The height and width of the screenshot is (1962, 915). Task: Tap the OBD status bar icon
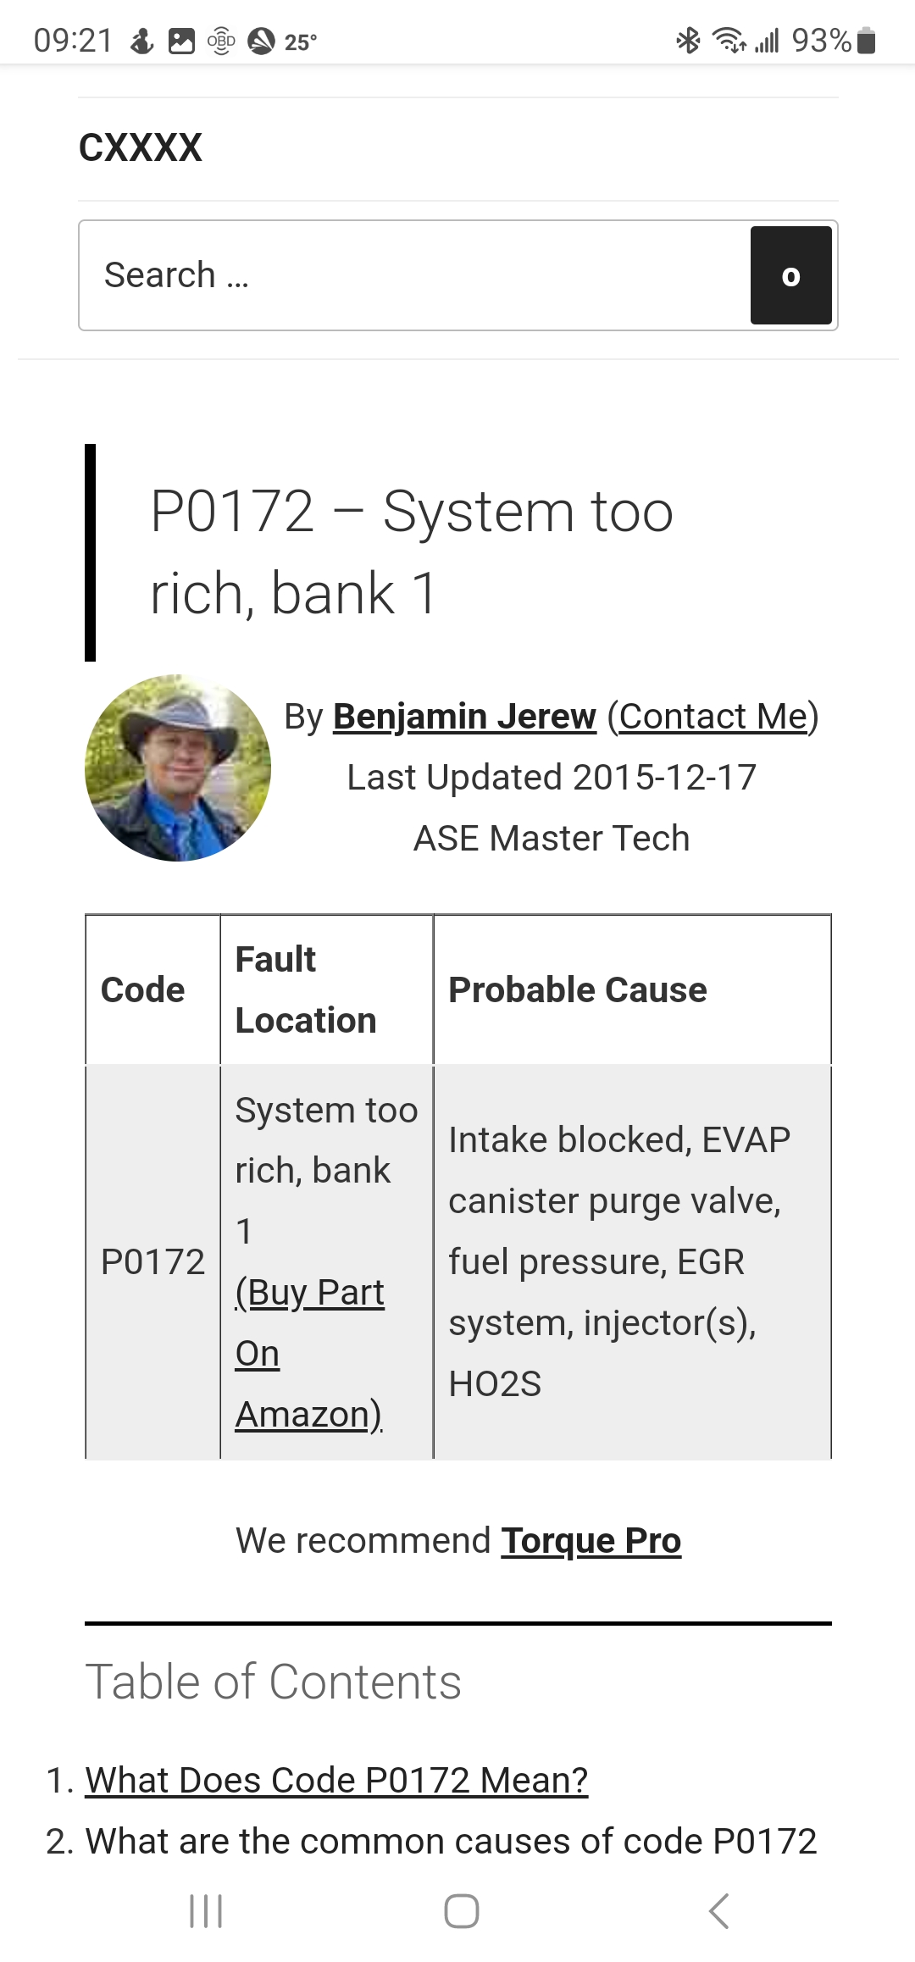[x=221, y=41]
